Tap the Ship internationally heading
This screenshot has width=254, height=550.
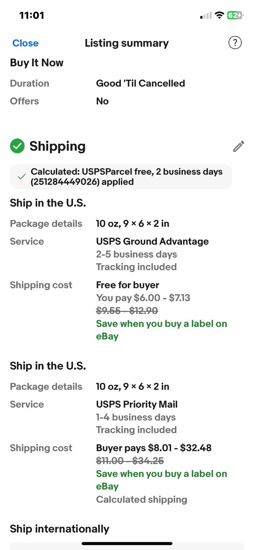(59, 529)
